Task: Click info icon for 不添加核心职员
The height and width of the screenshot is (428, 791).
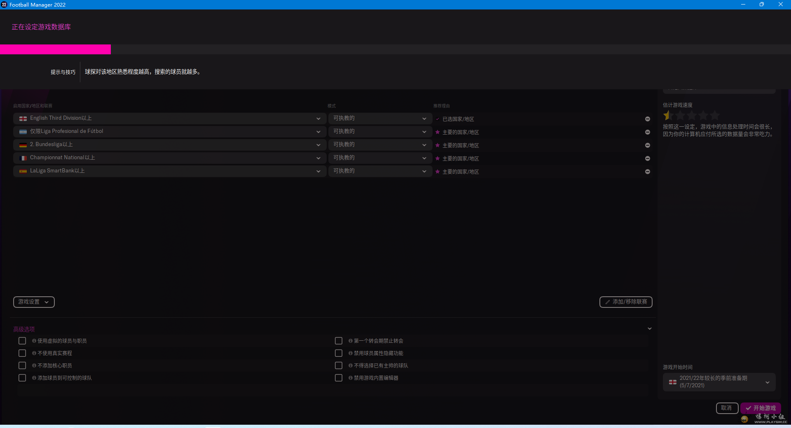Action: coord(34,365)
